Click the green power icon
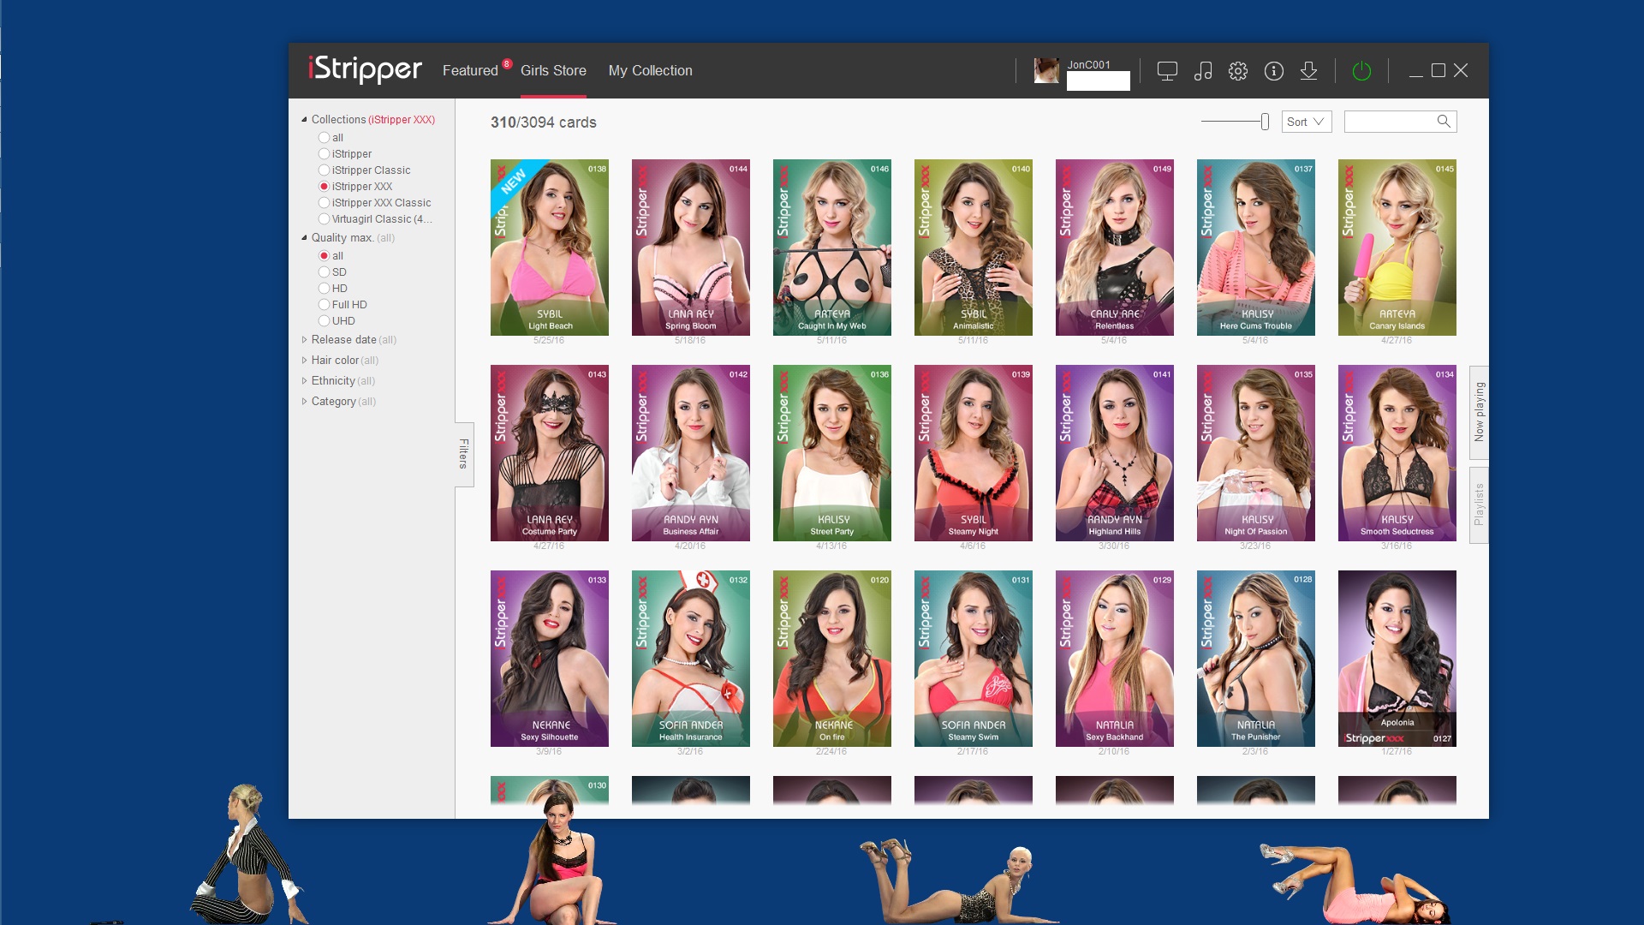Image resolution: width=1644 pixels, height=925 pixels. (x=1361, y=71)
